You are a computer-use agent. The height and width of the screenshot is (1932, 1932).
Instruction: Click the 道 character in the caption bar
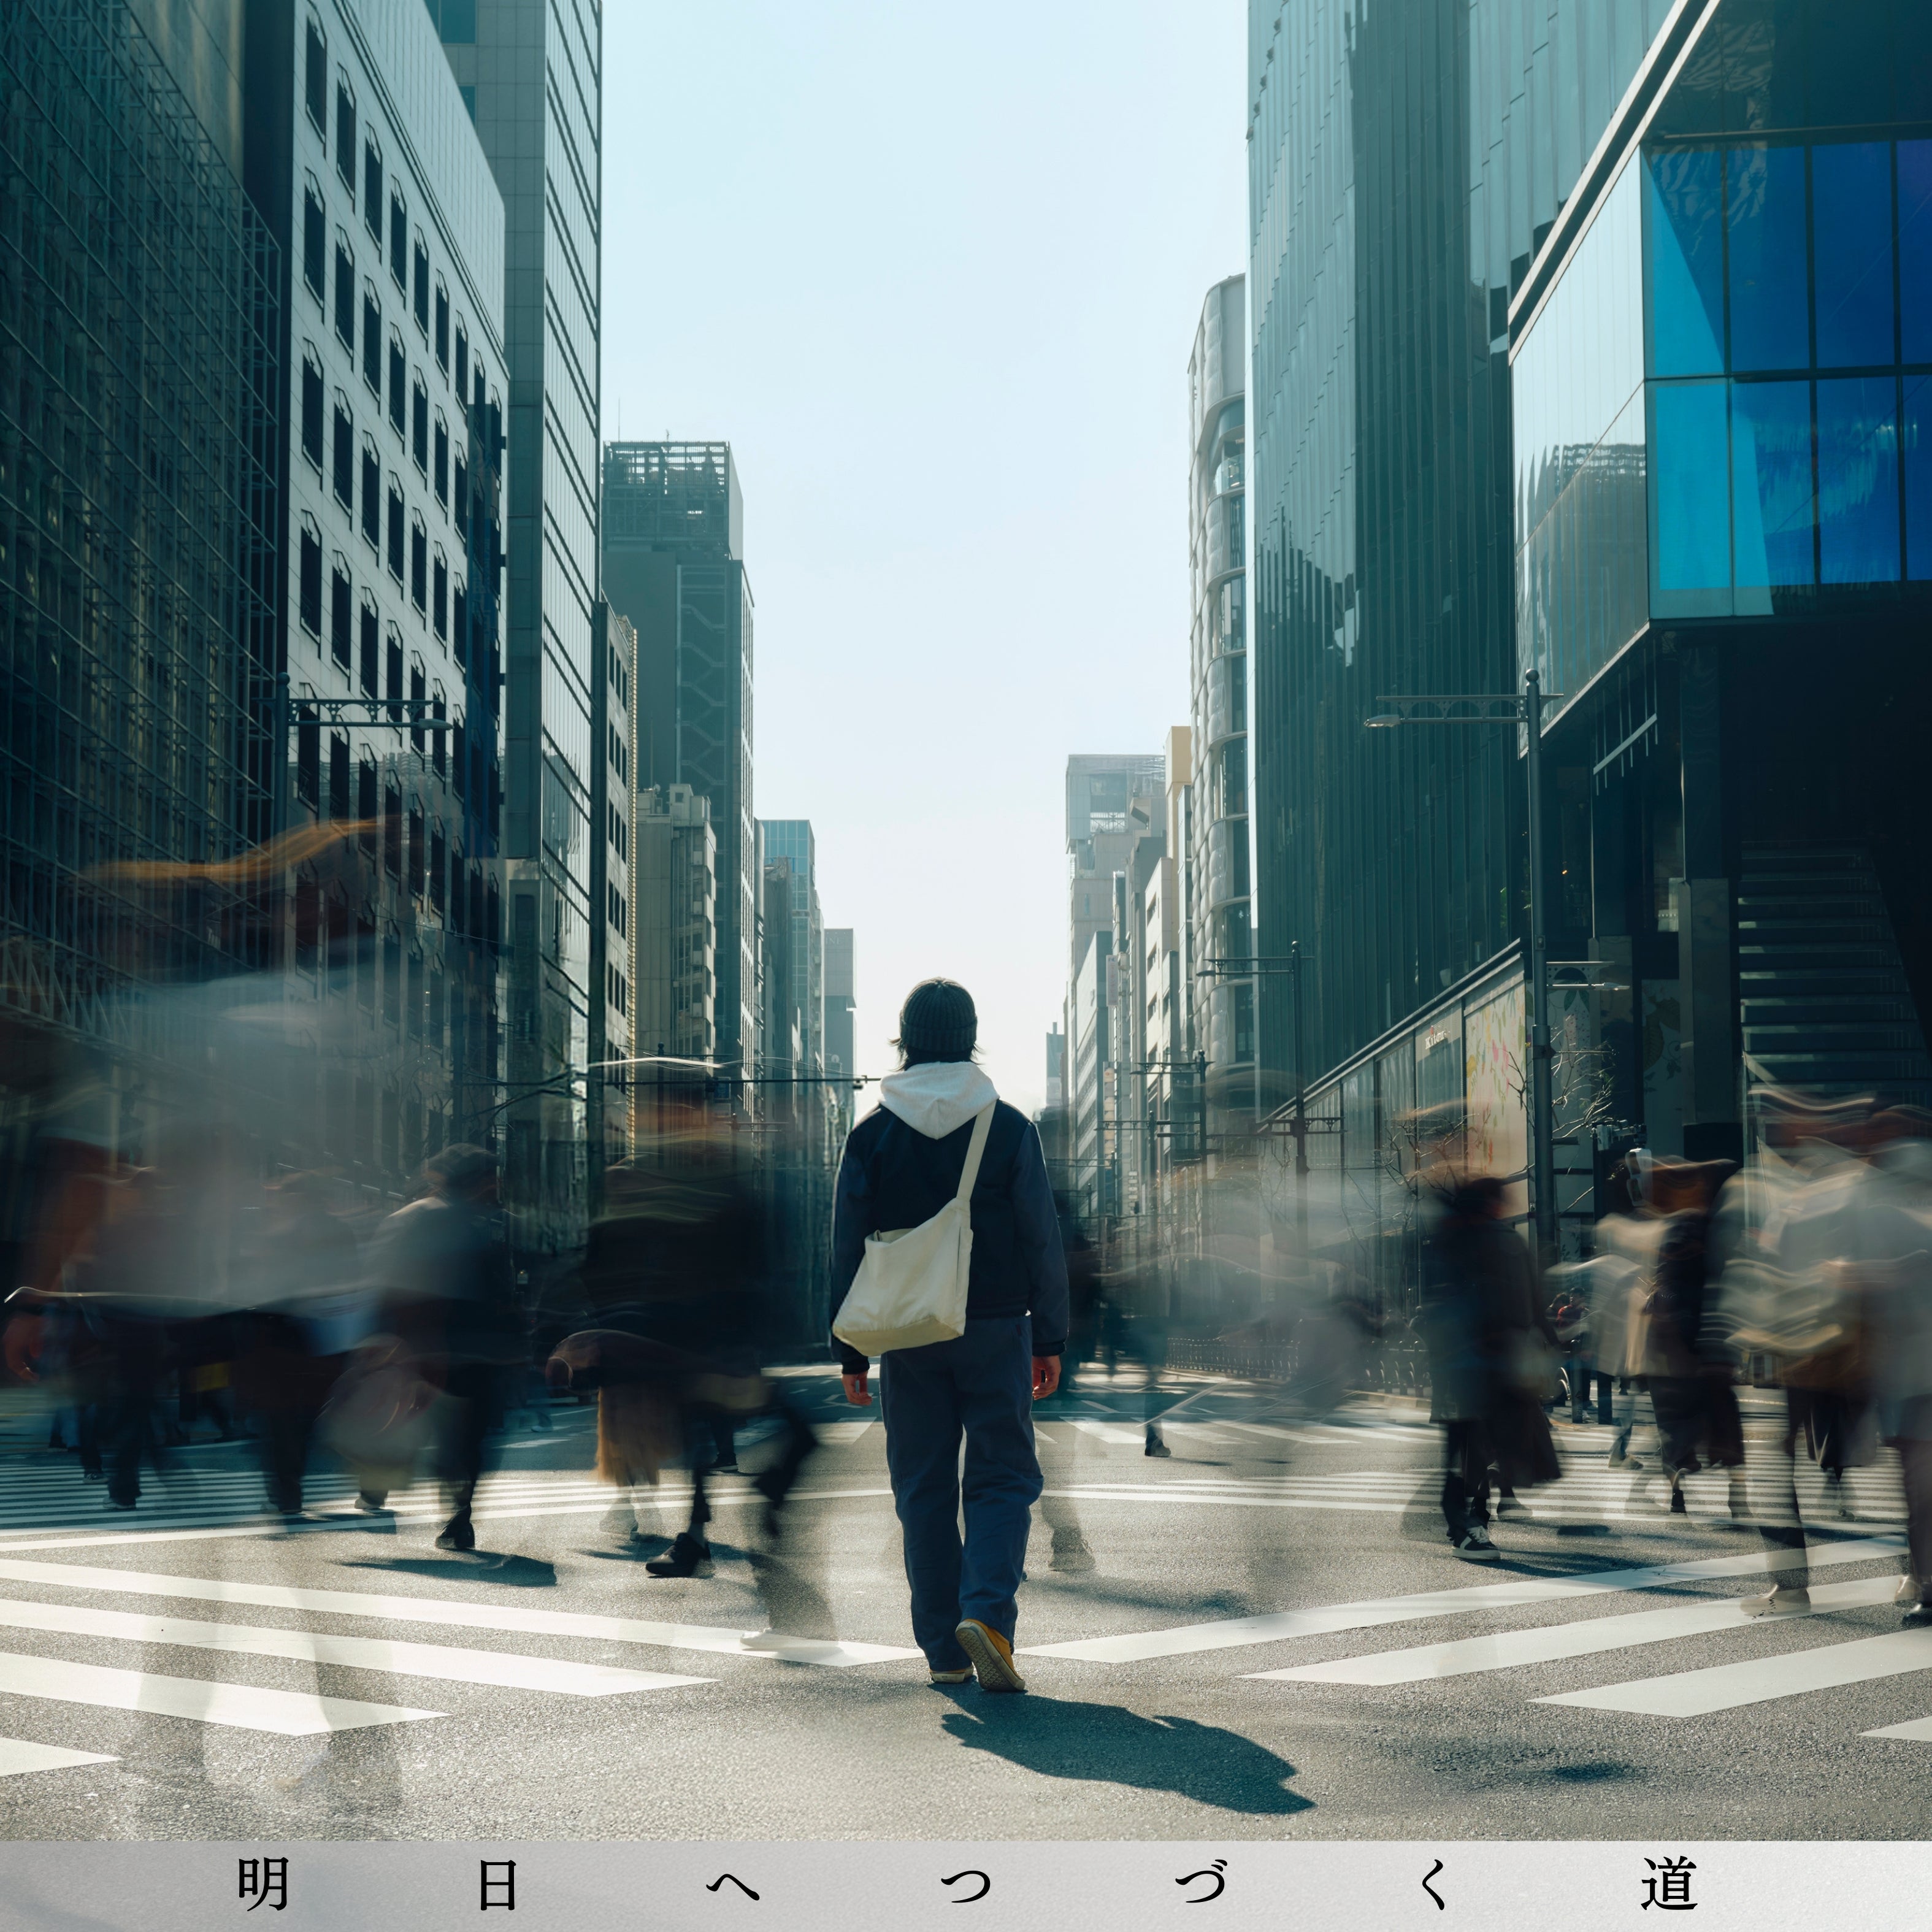point(1668,1883)
